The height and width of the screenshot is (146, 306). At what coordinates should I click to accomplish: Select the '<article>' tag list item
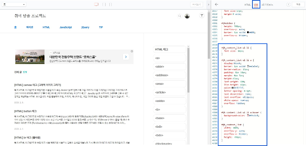tap(169, 92)
